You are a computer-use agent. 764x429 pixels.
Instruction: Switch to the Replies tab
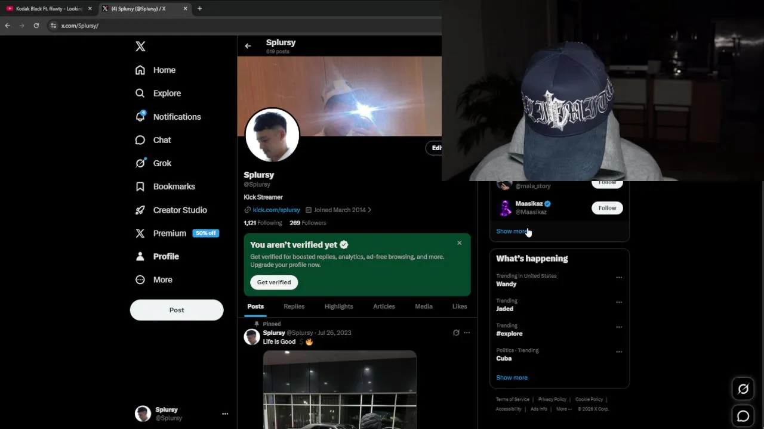(294, 306)
